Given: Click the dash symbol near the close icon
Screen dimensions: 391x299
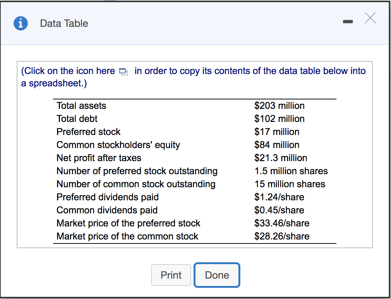Looking at the screenshot, I should (348, 21).
